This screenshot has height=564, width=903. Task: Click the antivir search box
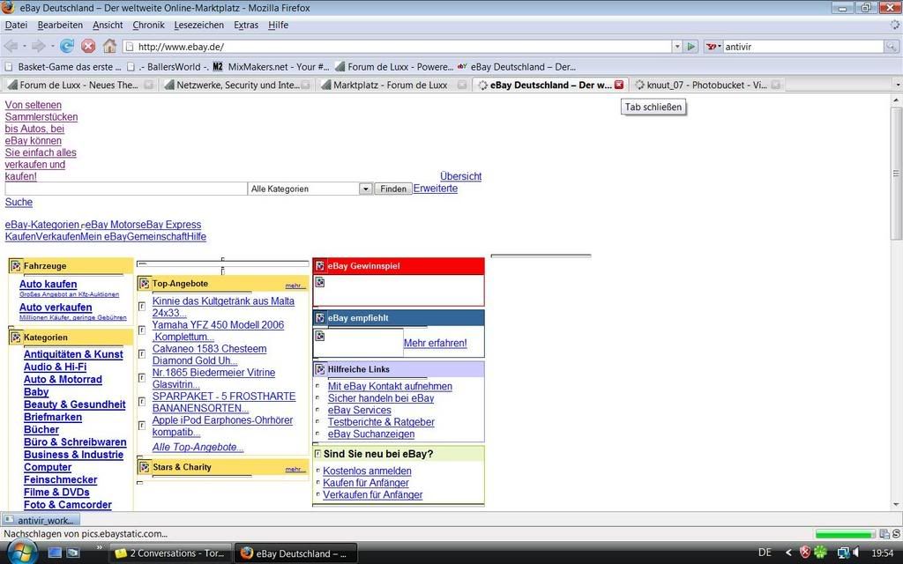click(x=803, y=47)
